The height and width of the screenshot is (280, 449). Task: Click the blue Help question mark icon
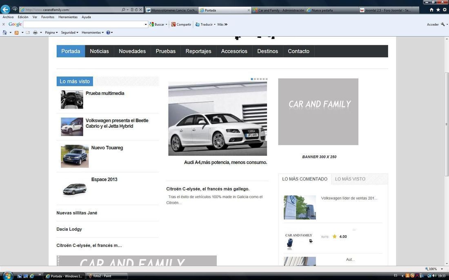point(108,33)
